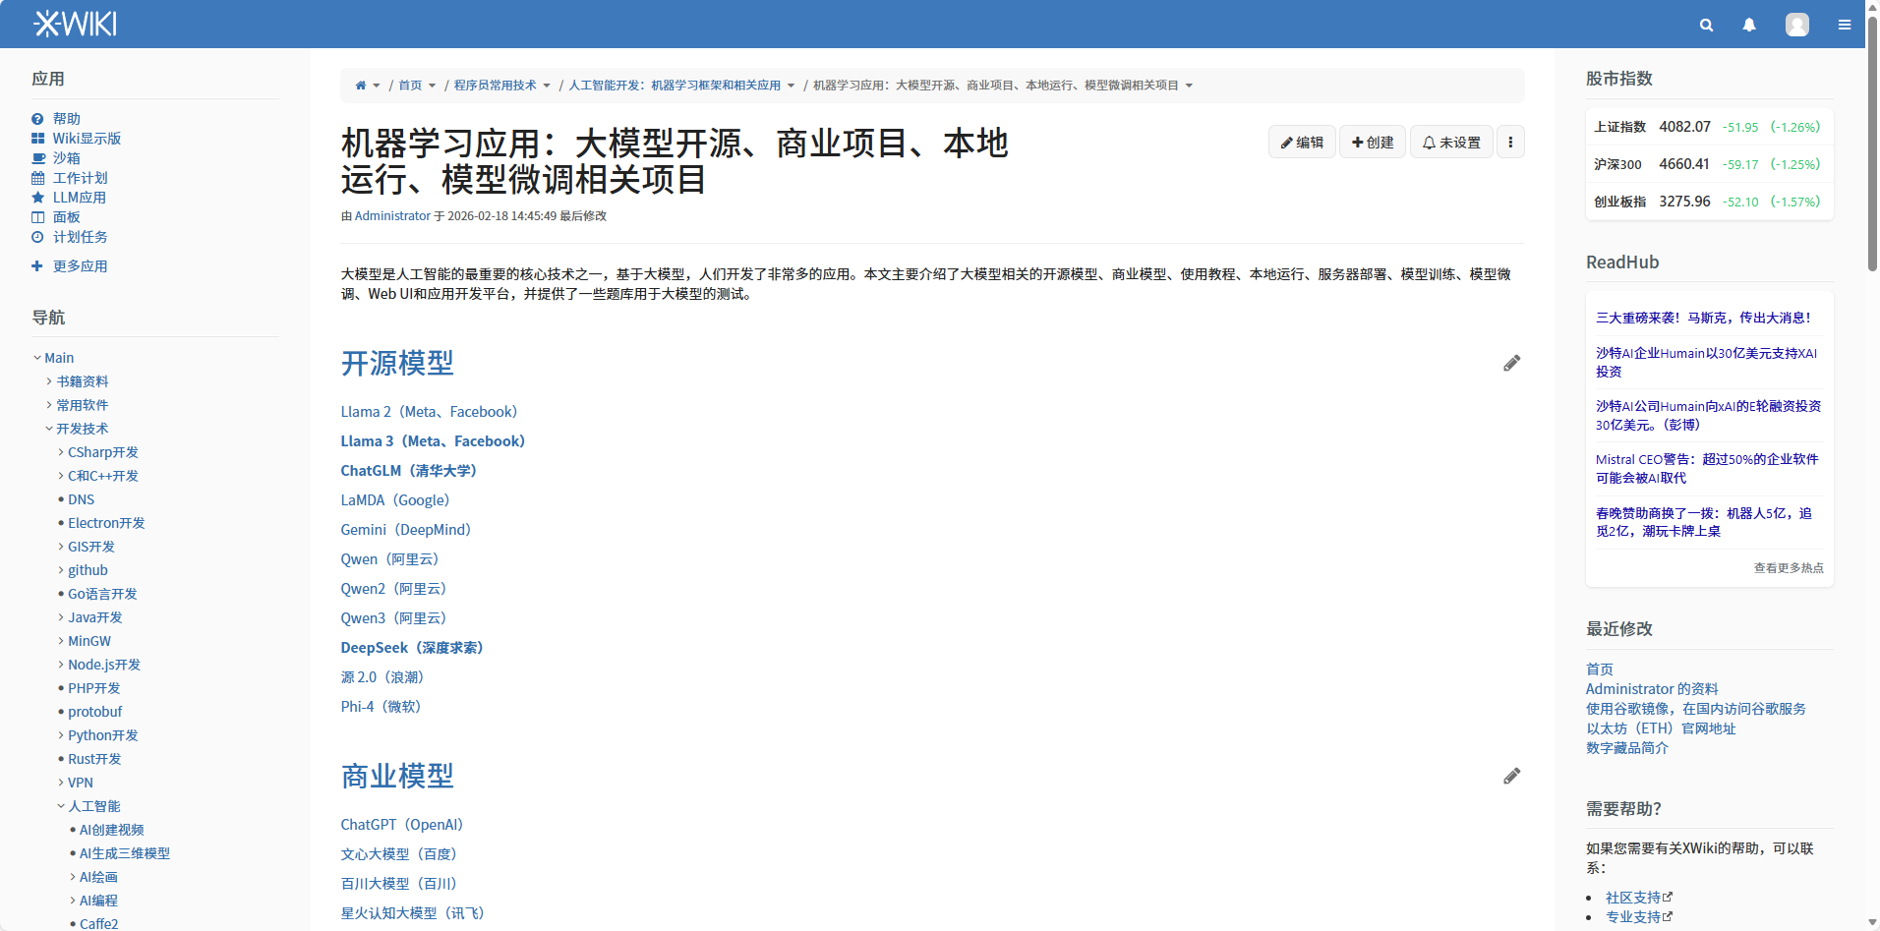1880x931 pixels.
Task: Click the 创建 button
Action: pyautogui.click(x=1372, y=142)
